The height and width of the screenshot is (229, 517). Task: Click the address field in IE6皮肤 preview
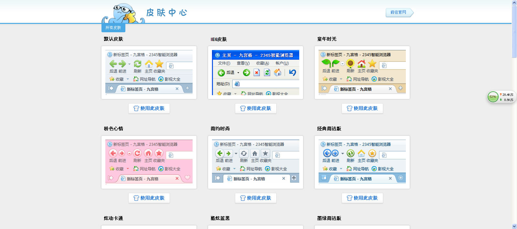[x=266, y=84]
